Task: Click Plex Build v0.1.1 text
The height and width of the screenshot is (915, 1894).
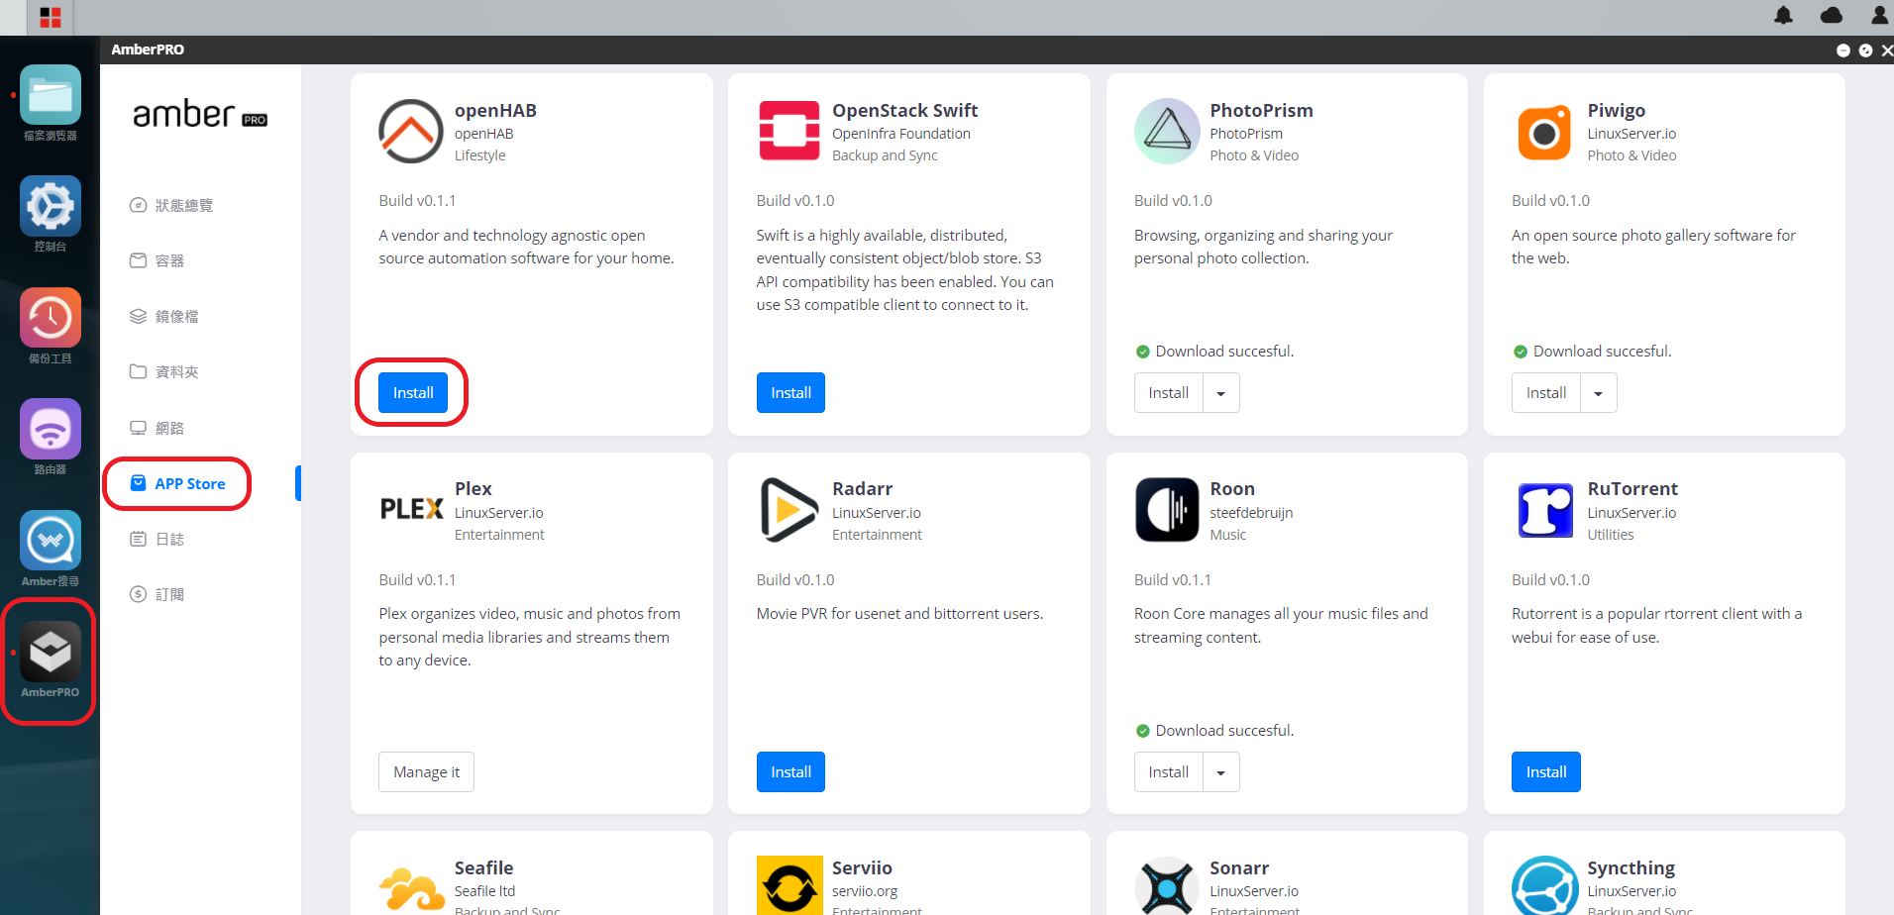Action: tap(417, 579)
